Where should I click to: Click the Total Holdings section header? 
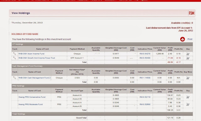point(102,114)
